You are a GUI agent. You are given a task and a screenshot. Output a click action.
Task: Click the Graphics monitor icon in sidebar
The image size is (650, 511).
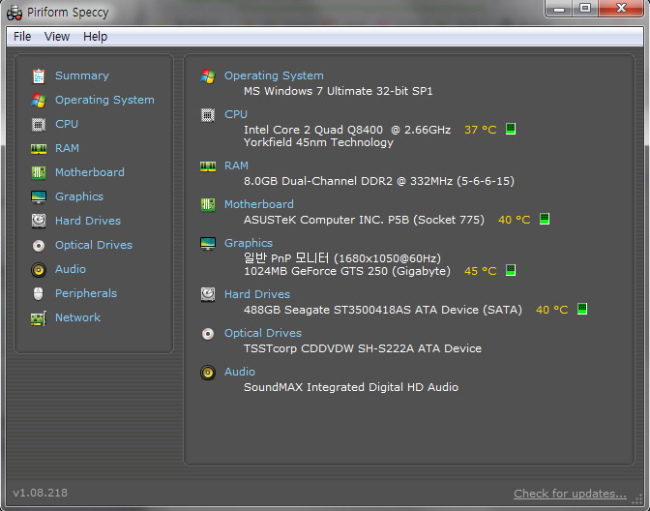click(x=39, y=197)
